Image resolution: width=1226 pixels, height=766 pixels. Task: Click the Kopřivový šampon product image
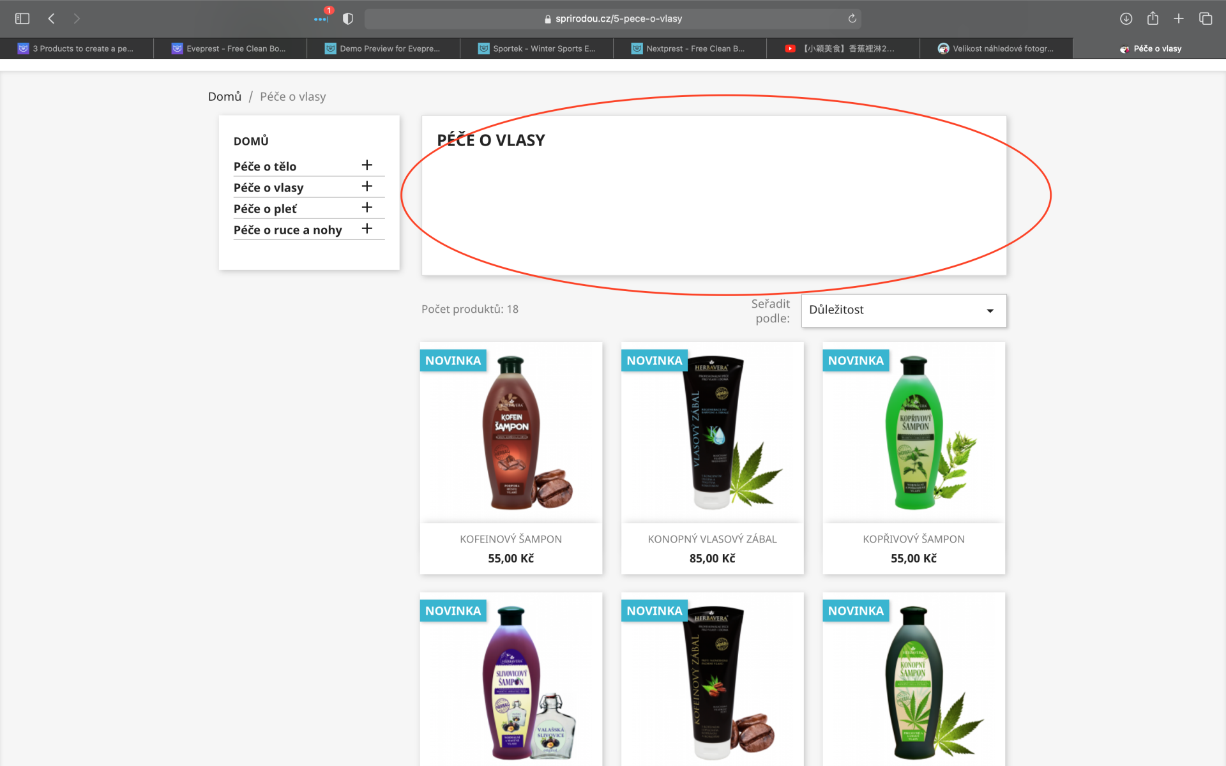pyautogui.click(x=914, y=433)
